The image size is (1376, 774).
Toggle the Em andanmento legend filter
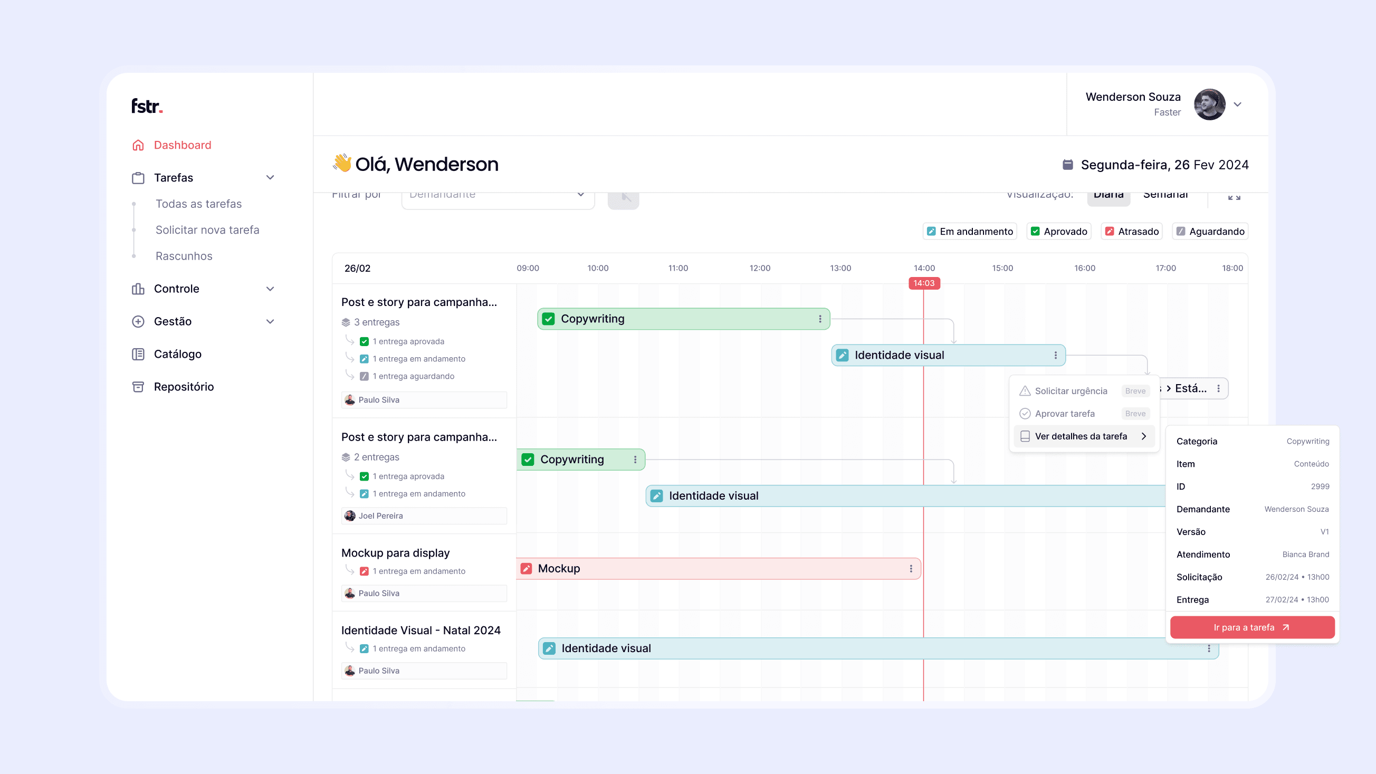click(970, 231)
